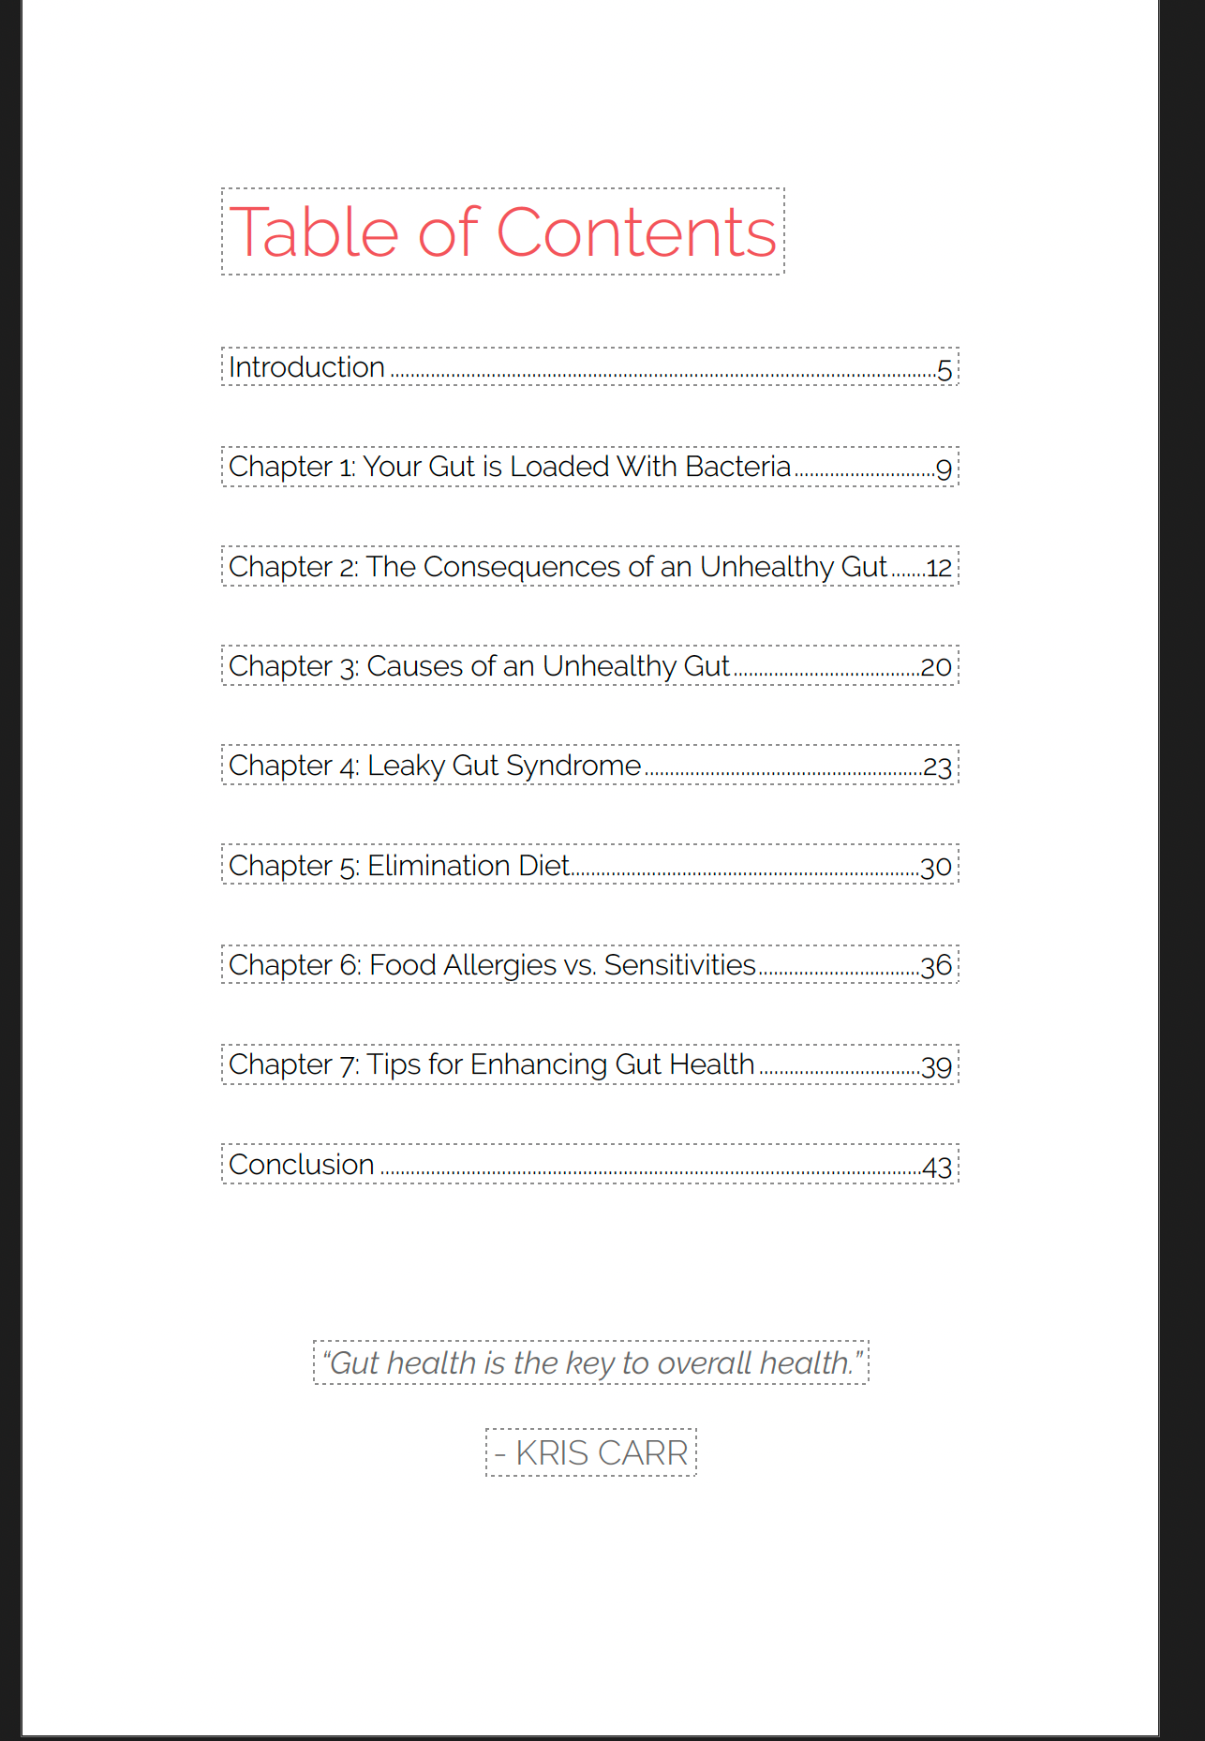Screen dimensions: 1205x1741
Task: Click page number 9 for Chapter 1
Action: click(945, 469)
